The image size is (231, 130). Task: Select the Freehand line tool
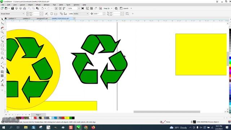click(2, 37)
